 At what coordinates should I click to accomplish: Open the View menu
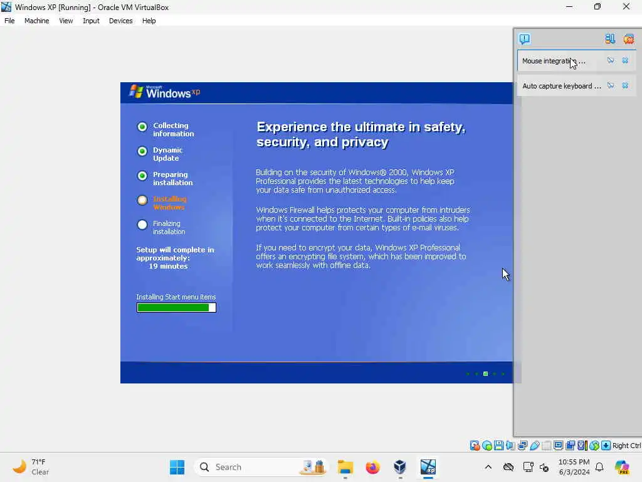pos(66,21)
